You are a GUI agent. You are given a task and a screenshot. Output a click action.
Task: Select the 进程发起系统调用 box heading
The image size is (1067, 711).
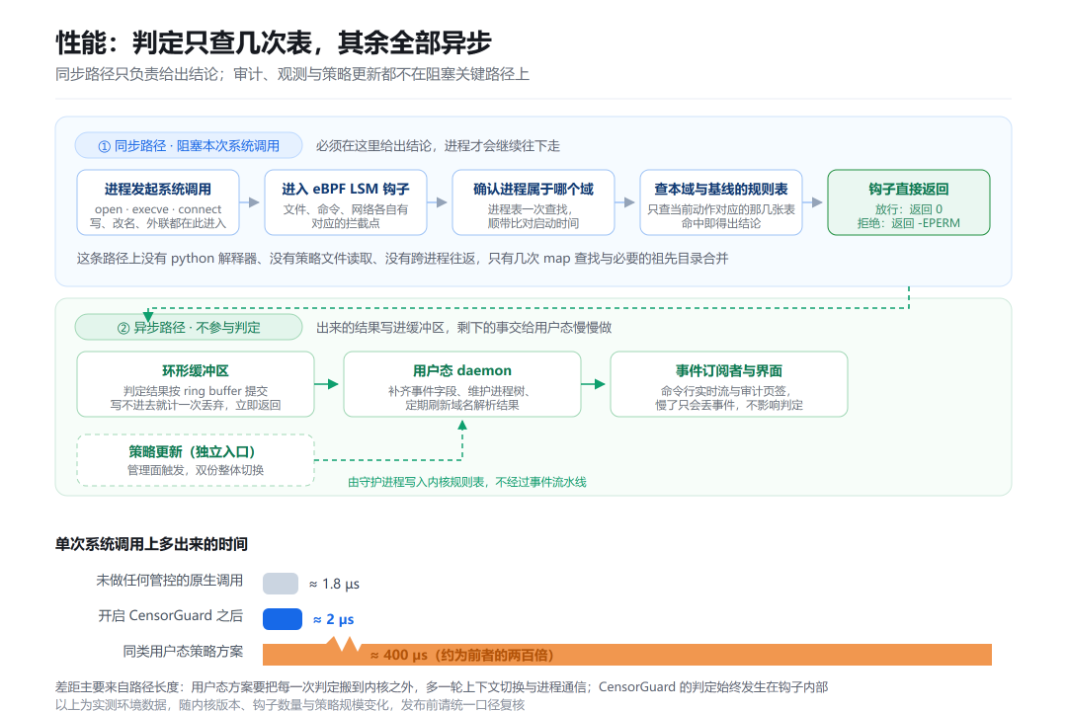158,190
